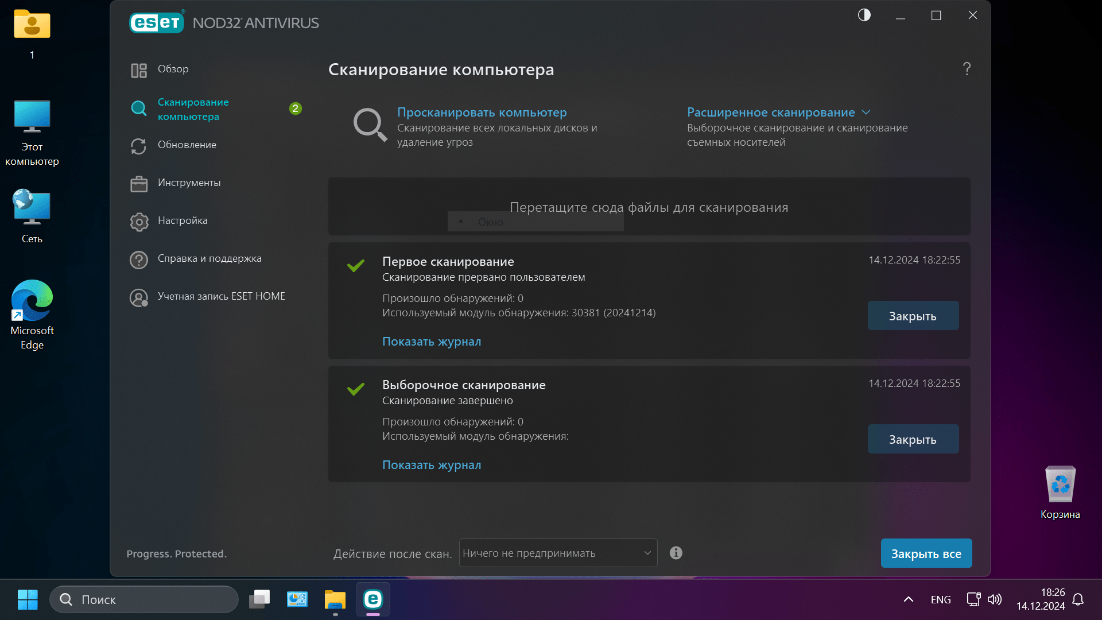Click the question mark help icon

point(967,69)
